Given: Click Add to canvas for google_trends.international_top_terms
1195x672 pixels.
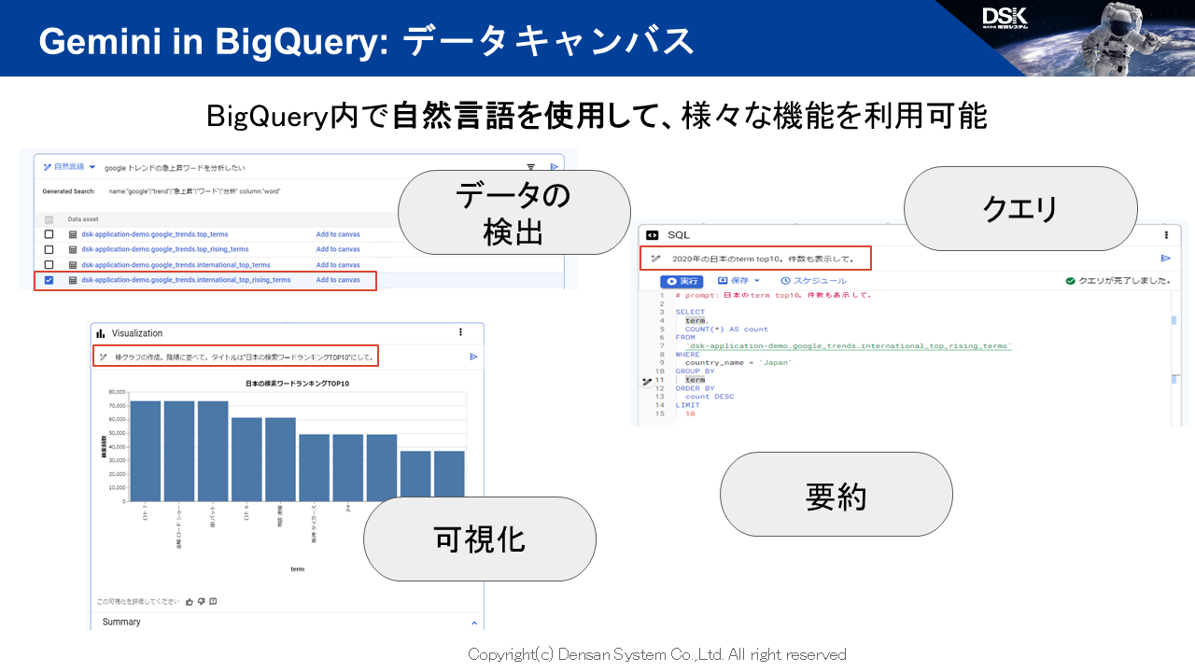Looking at the screenshot, I should pos(338,264).
